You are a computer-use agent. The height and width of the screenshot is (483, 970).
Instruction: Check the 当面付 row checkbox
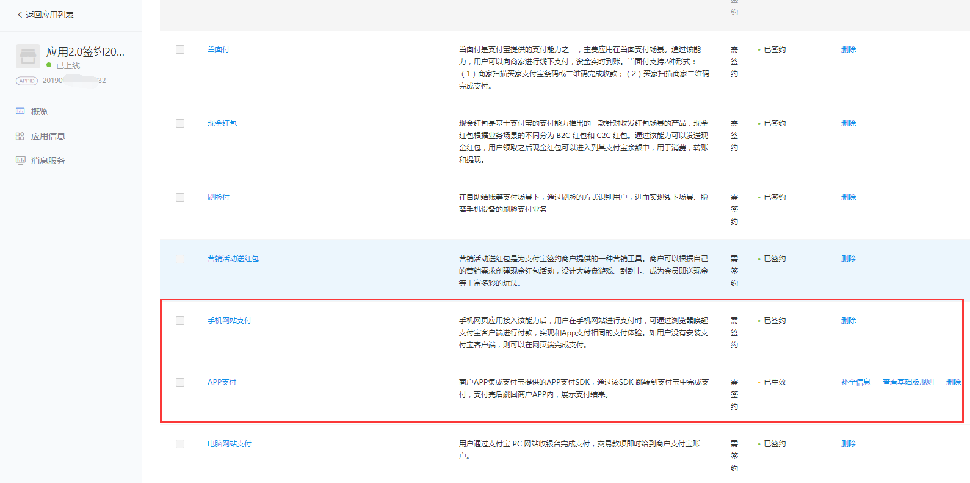click(180, 49)
